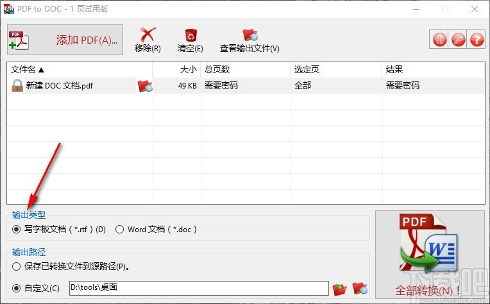Click the 选定页 column header
490x304 pixels.
click(336, 69)
